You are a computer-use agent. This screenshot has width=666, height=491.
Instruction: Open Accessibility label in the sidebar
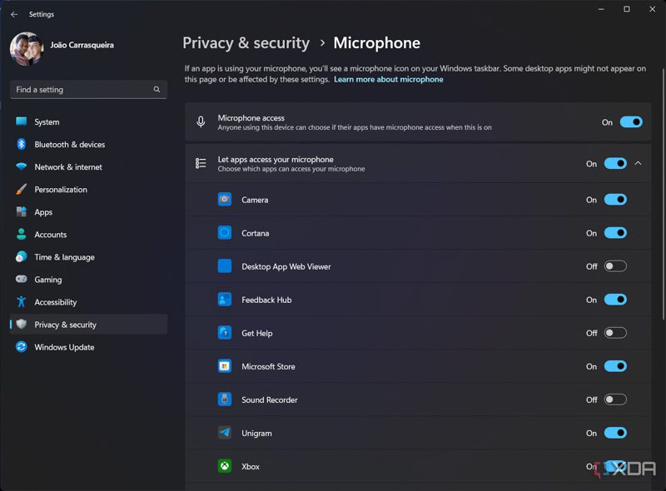pos(56,302)
